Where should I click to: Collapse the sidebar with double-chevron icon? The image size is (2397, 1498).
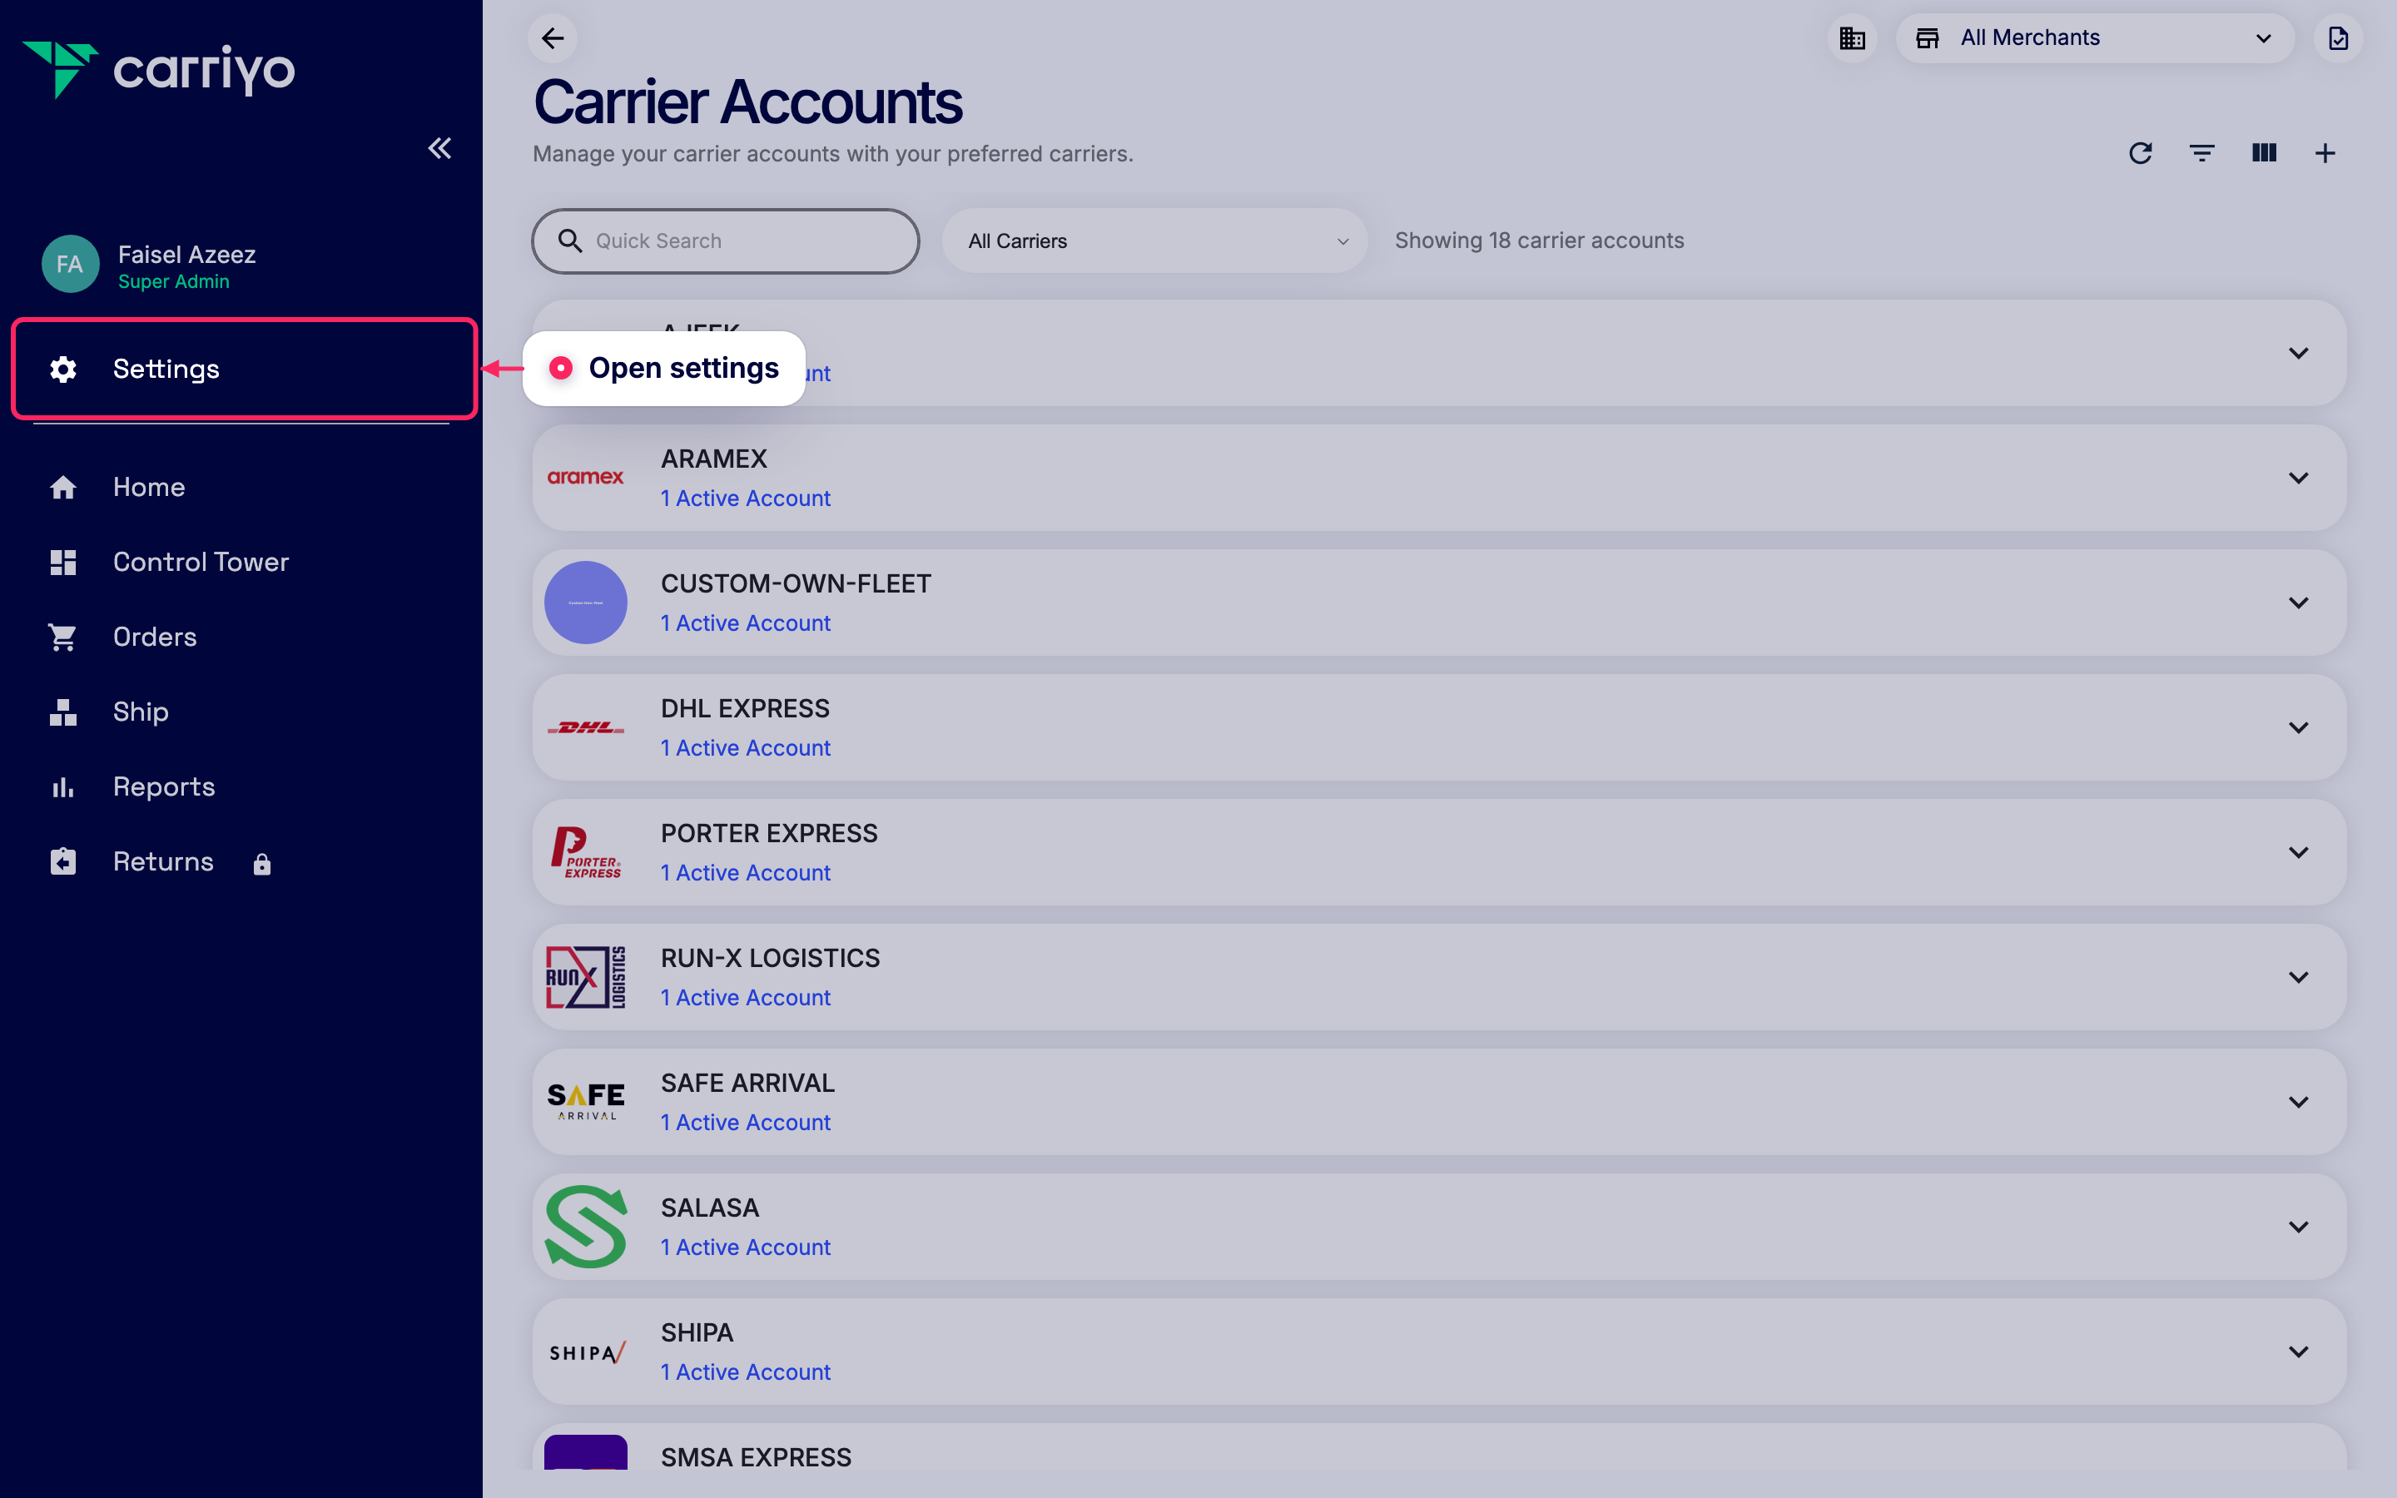pos(439,149)
